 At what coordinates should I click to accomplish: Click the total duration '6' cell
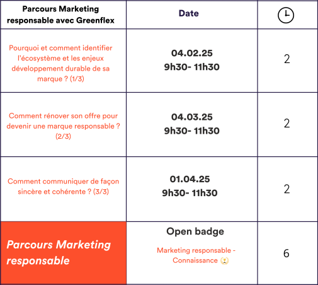pyautogui.click(x=287, y=253)
